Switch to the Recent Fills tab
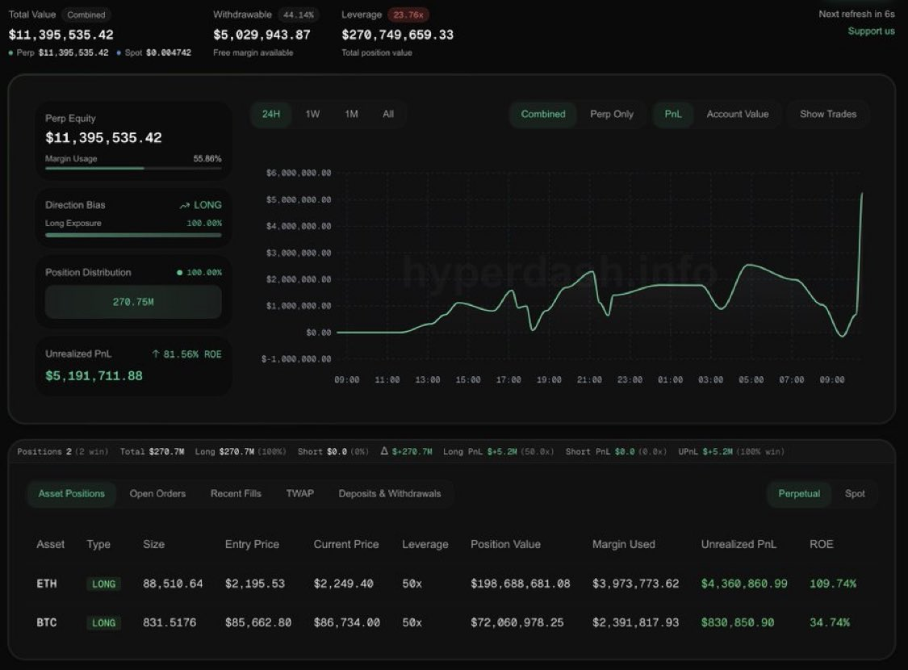This screenshot has height=670, width=908. tap(235, 493)
